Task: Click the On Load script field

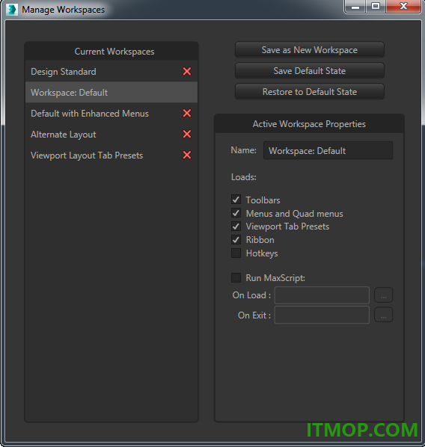Action: click(x=322, y=295)
